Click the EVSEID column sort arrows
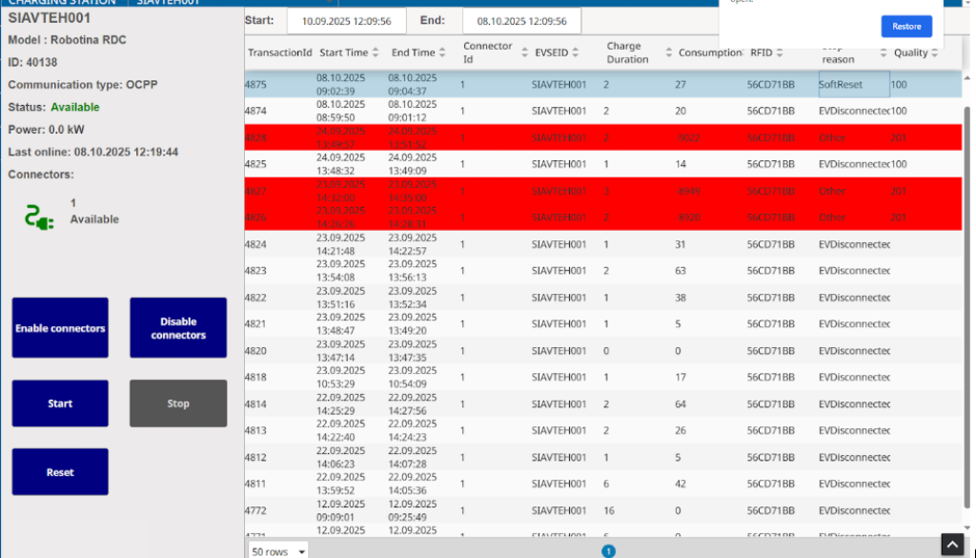 (577, 52)
